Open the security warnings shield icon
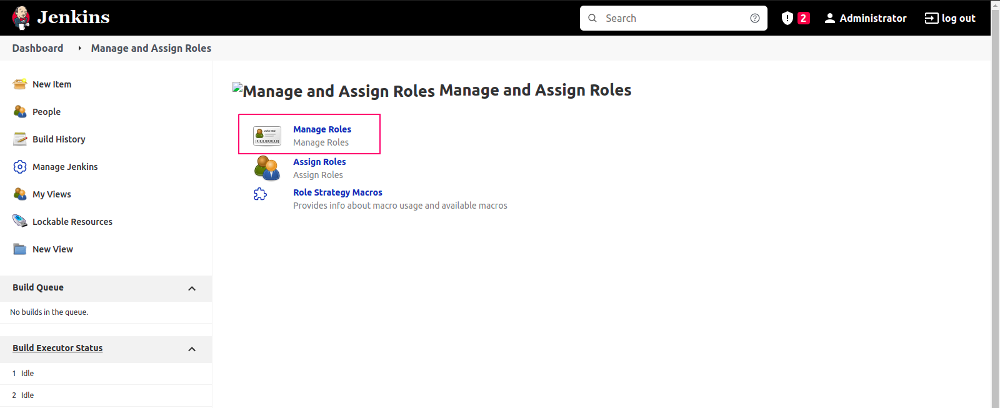The height and width of the screenshot is (408, 1000). 787,18
